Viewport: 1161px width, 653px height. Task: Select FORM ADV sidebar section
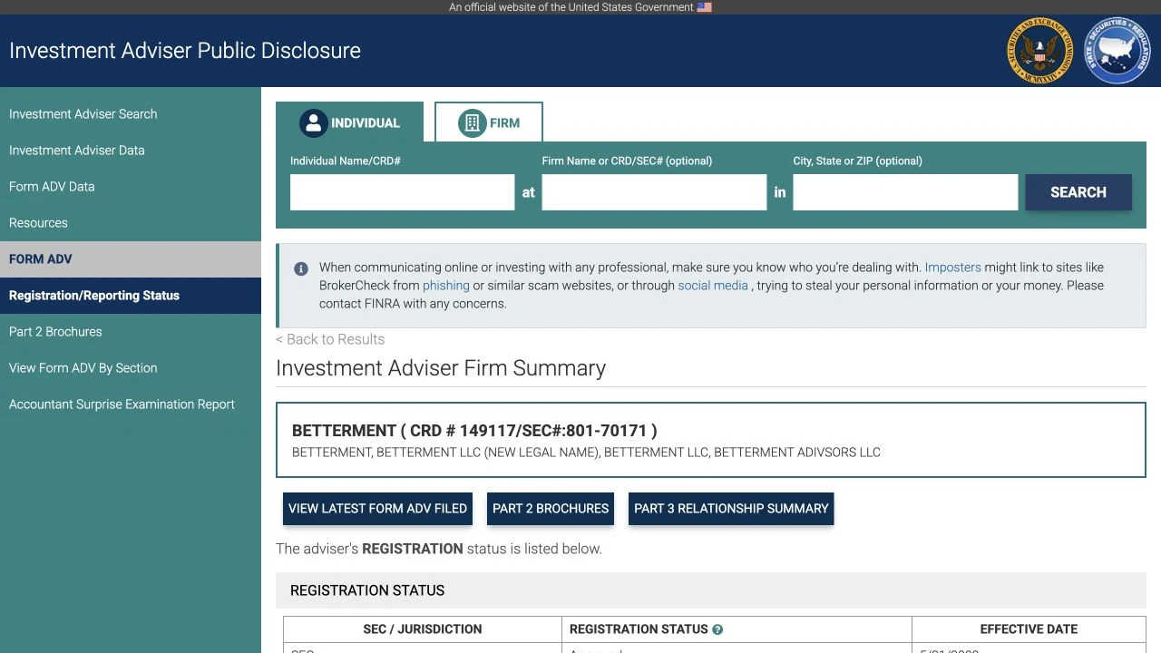point(131,259)
